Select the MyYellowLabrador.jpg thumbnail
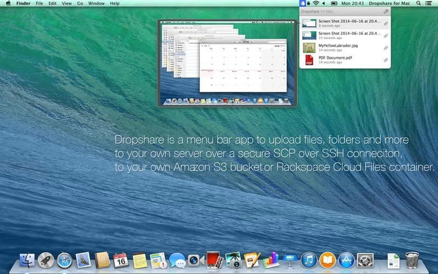The image size is (438, 274). pyautogui.click(x=309, y=48)
